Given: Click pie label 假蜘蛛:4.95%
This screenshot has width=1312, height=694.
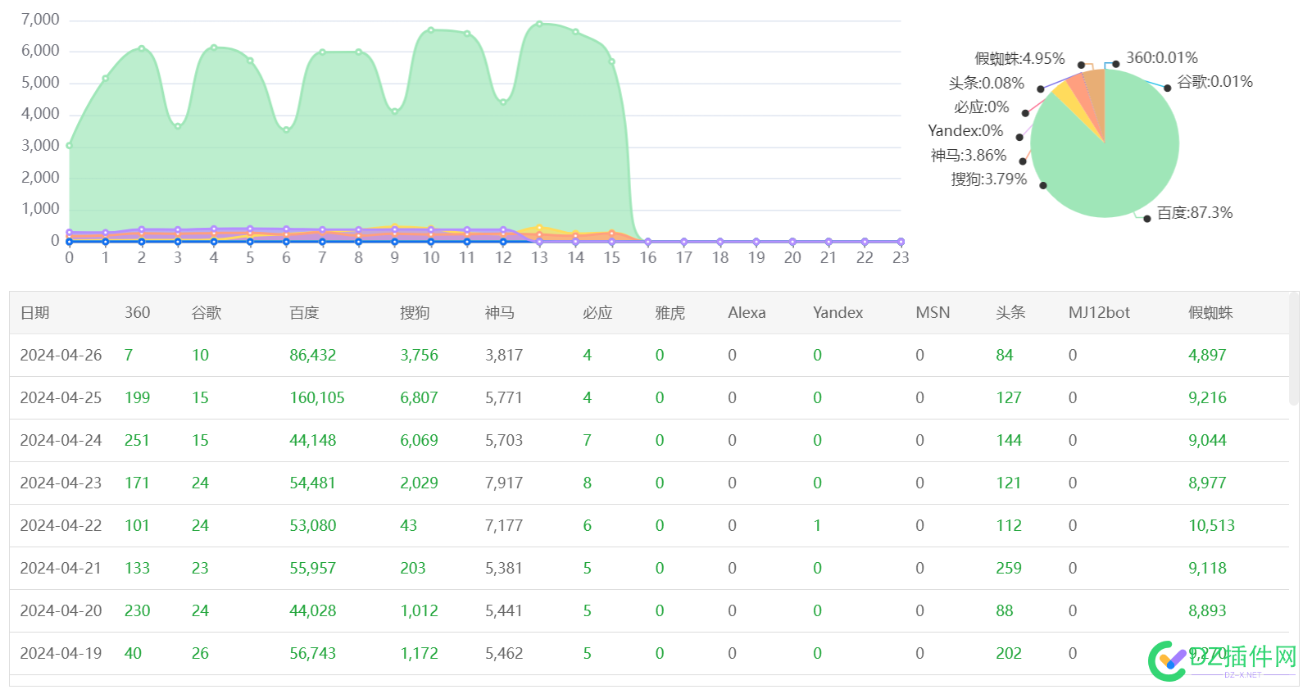Looking at the screenshot, I should (1019, 59).
